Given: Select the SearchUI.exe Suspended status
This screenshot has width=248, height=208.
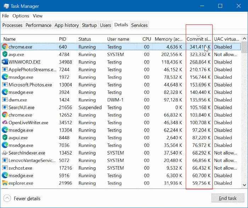Looking at the screenshot, I should [x=90, y=107].
